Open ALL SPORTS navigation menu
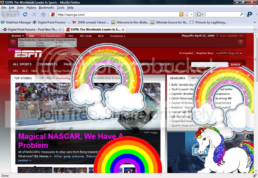The height and width of the screenshot is (178, 258). [x=22, y=64]
